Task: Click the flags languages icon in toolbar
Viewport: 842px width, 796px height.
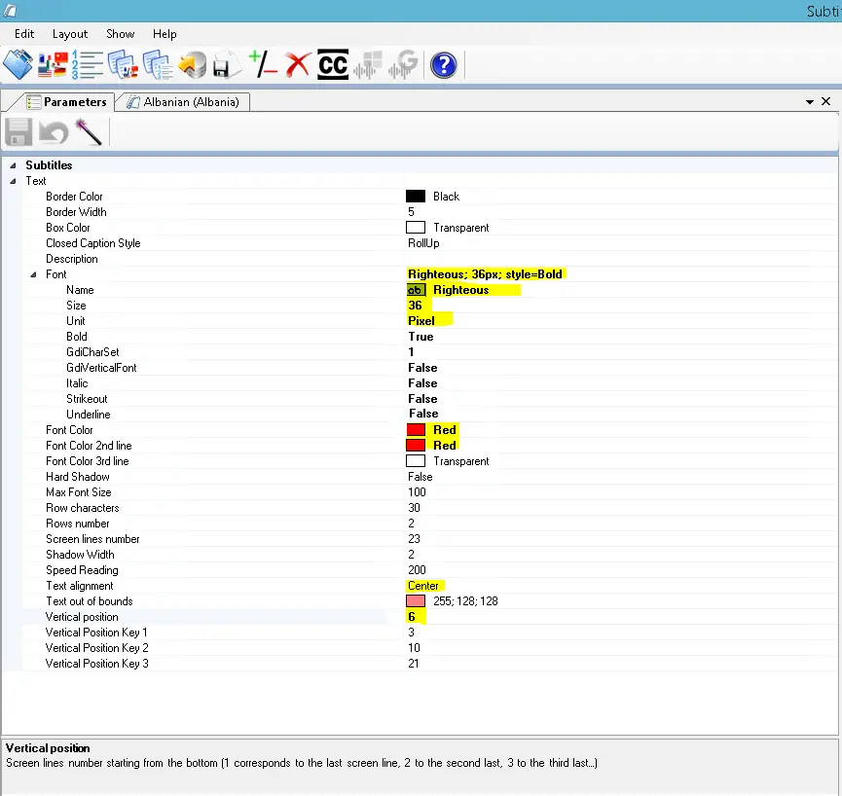Action: 53,65
